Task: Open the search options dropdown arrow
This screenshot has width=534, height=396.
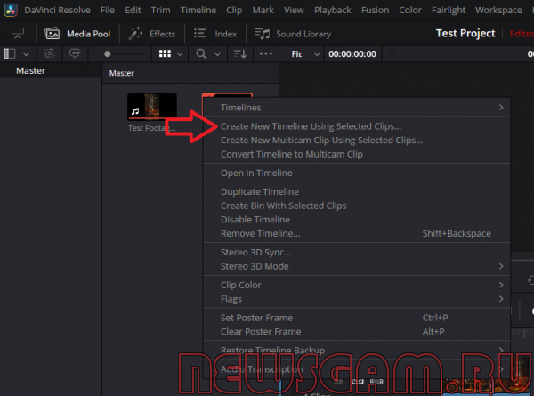Action: coord(217,54)
